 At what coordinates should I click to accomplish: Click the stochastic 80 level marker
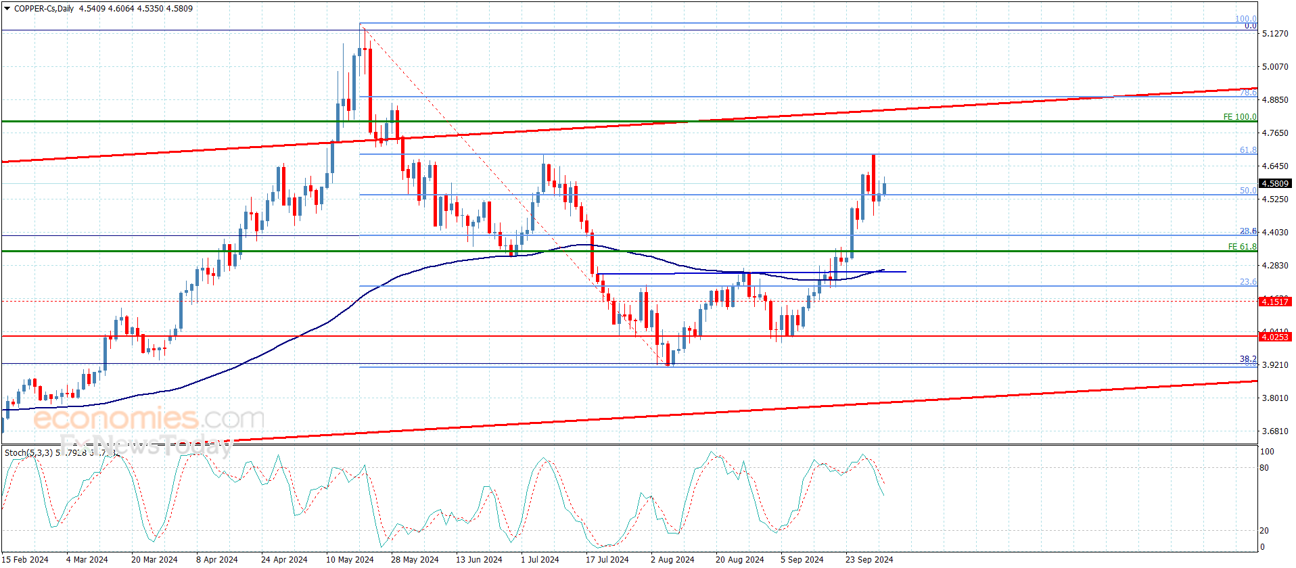[x=1264, y=468]
